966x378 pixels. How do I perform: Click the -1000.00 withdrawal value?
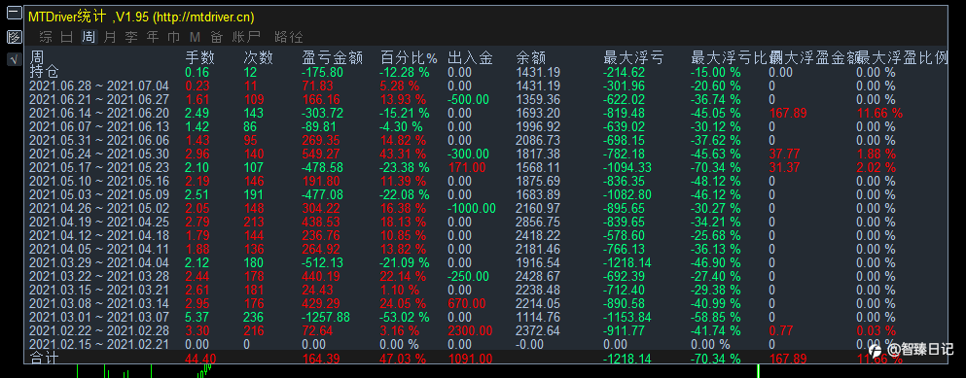(472, 208)
